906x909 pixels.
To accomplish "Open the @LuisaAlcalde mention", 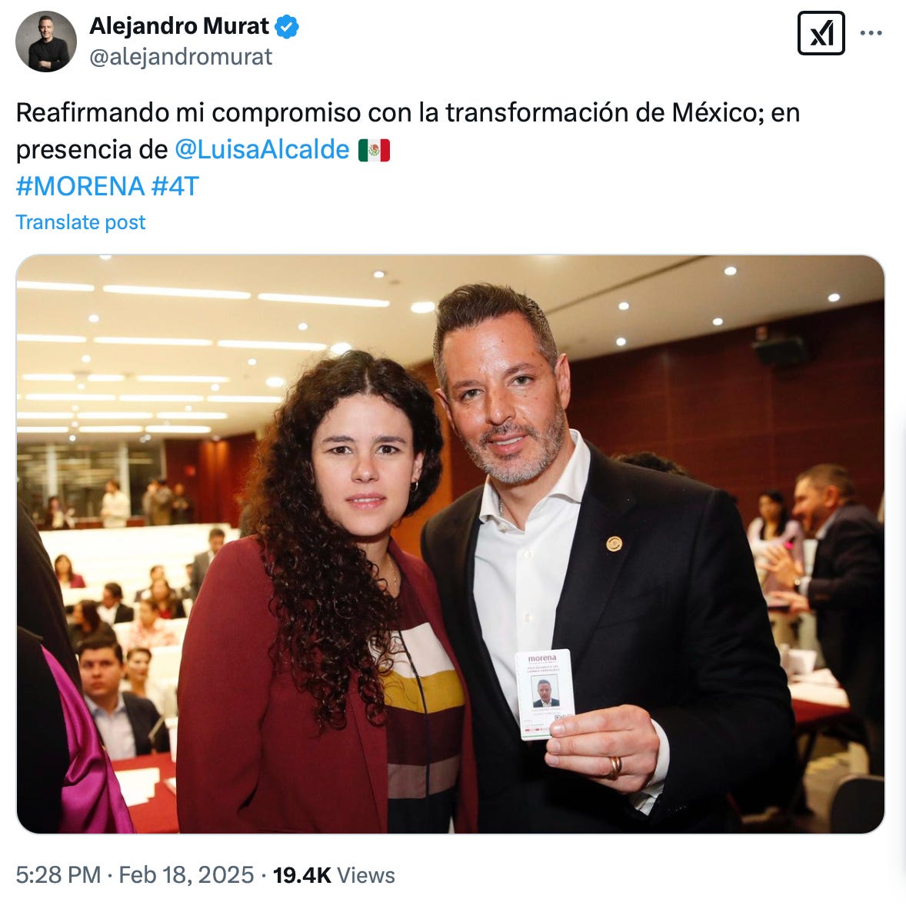I will coord(262,149).
